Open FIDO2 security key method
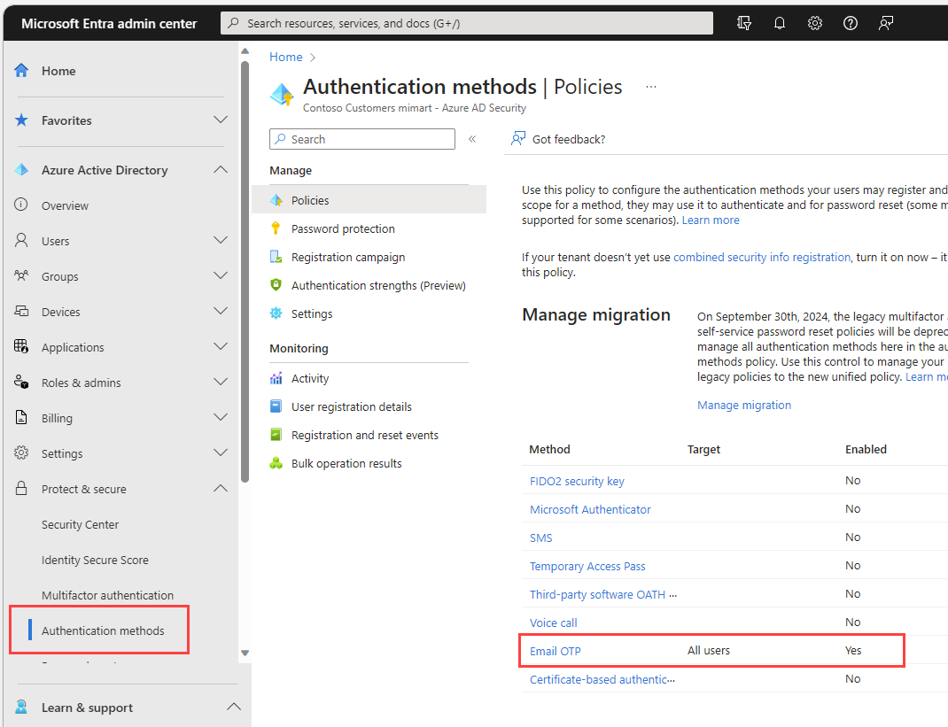The image size is (948, 727). (x=577, y=481)
